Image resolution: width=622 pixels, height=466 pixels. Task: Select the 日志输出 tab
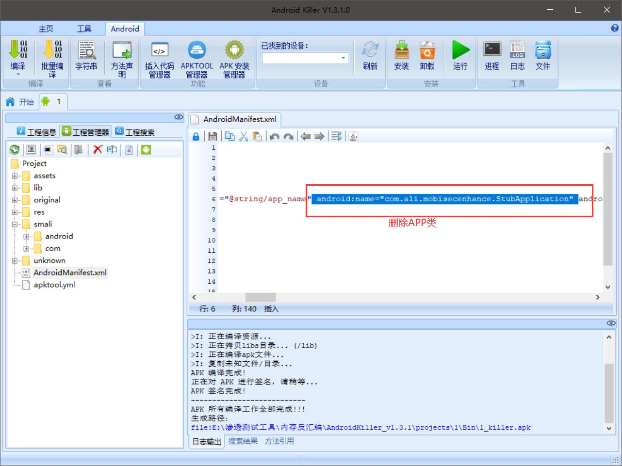(x=206, y=441)
